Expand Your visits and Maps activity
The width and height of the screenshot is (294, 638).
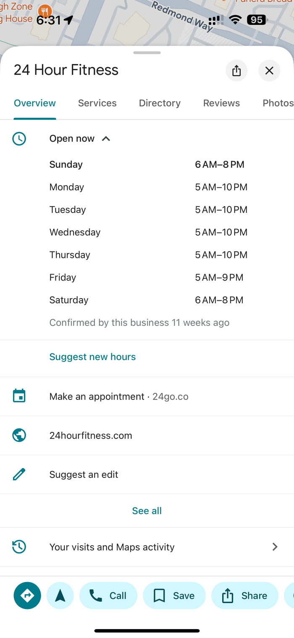[x=275, y=547]
